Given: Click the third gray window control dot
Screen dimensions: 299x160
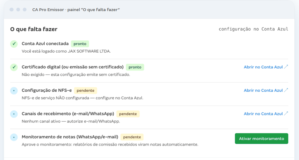Looking at the screenshot, I should (25, 10).
